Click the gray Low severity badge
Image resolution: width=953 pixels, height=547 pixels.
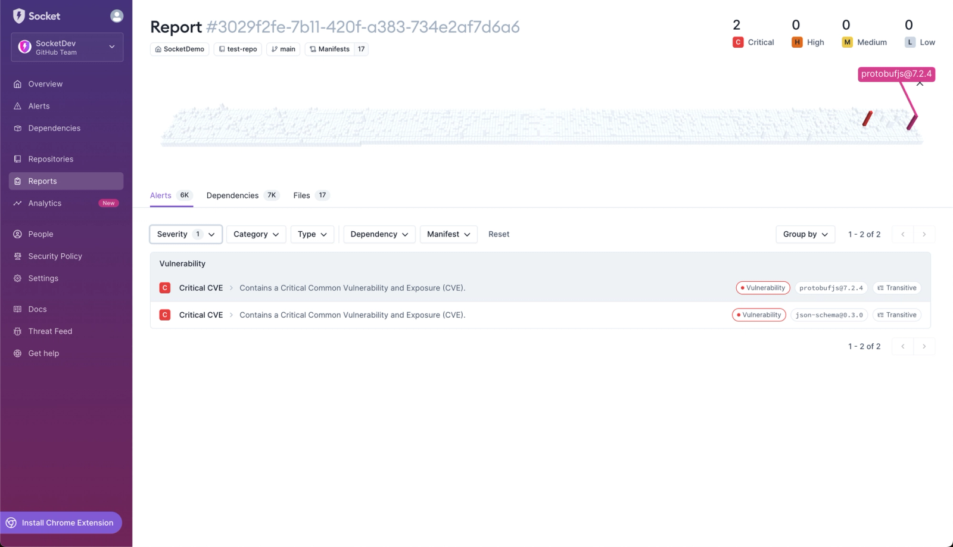[910, 42]
